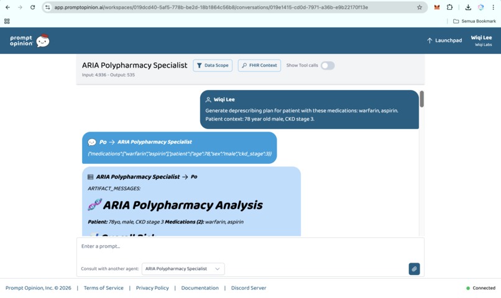Open the Launchpad
The height and width of the screenshot is (298, 501).
(444, 40)
